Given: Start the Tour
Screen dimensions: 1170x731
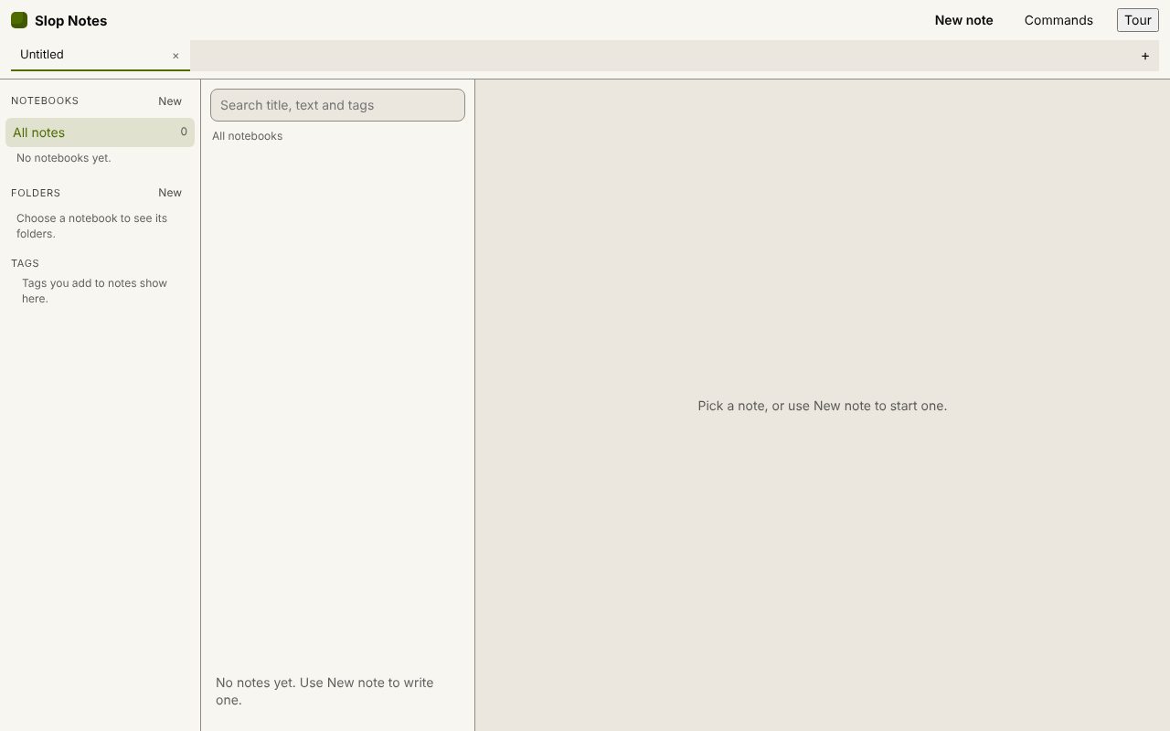Looking at the screenshot, I should click(1138, 20).
